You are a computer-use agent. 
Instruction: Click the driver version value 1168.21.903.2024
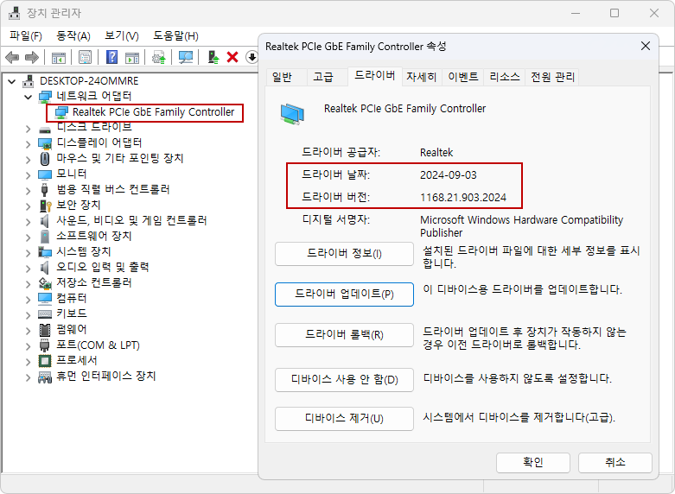tap(463, 198)
